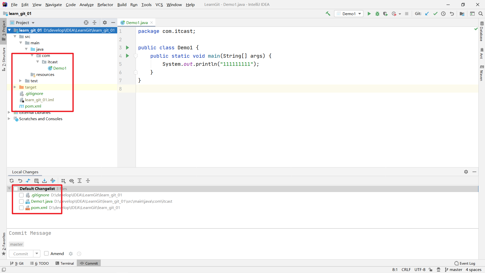Switch to the Terminal tool window tab
This screenshot has width=485, height=273.
(x=65, y=263)
